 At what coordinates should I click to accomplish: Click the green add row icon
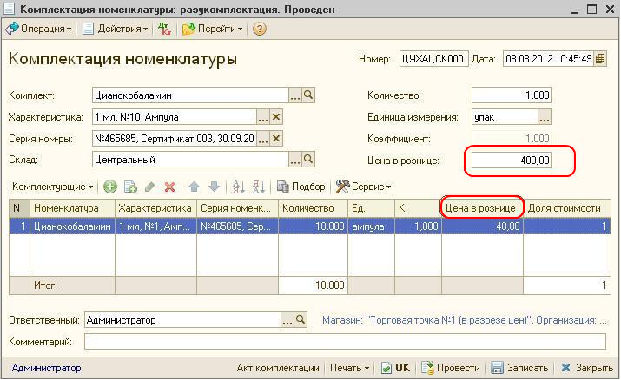coord(110,187)
